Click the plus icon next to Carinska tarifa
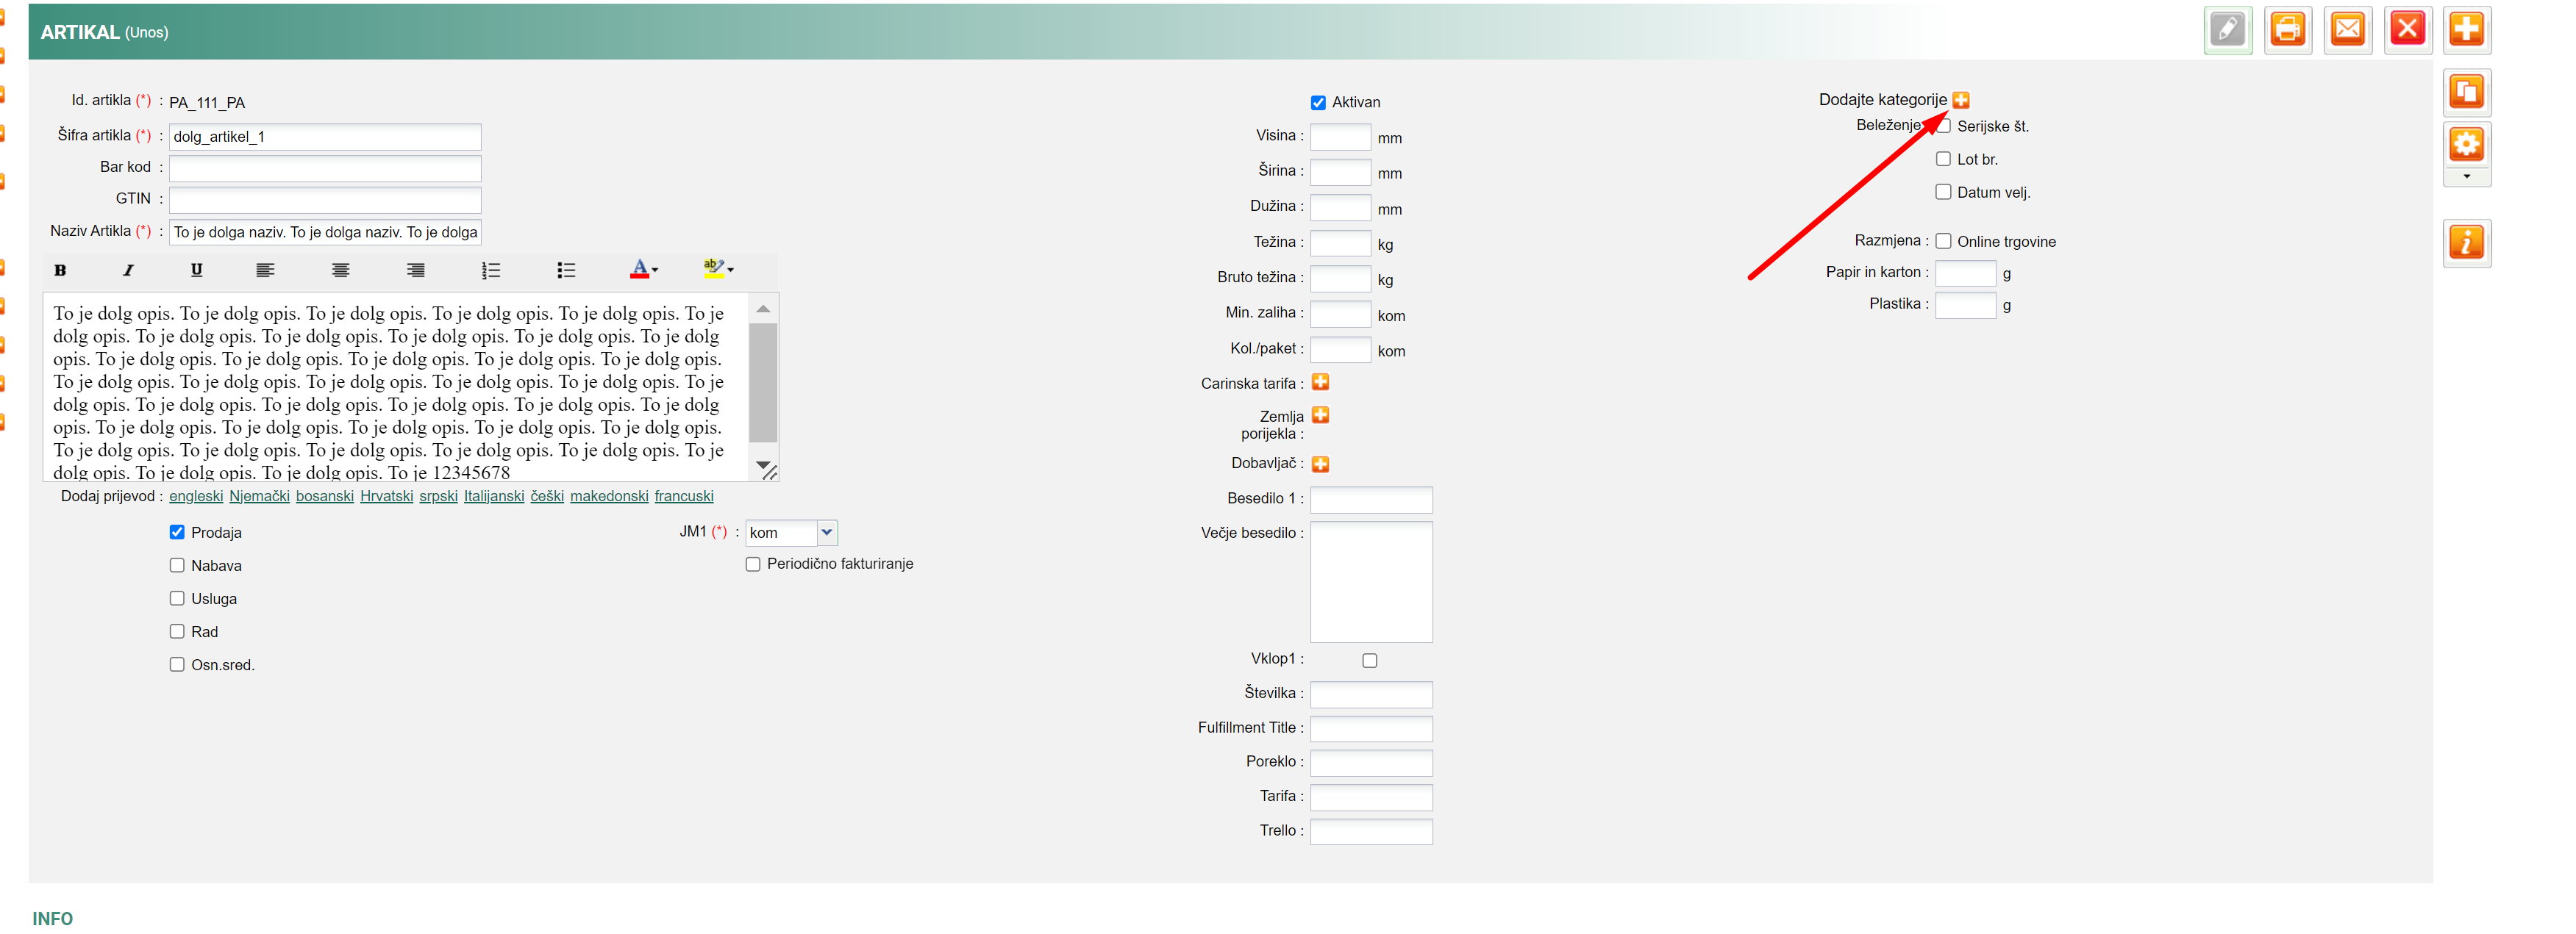 pos(1320,383)
